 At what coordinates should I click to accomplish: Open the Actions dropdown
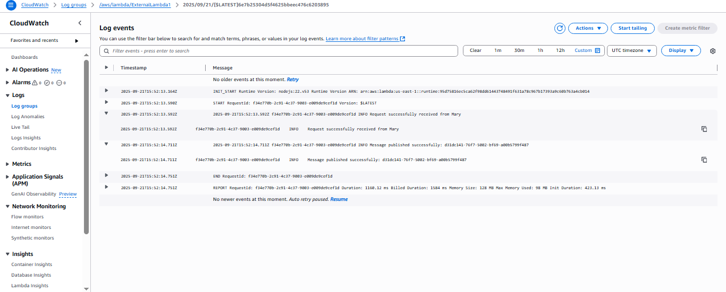tap(588, 28)
